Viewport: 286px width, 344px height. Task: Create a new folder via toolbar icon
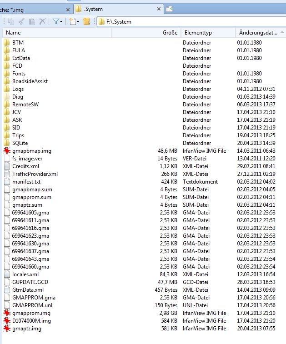86,21
